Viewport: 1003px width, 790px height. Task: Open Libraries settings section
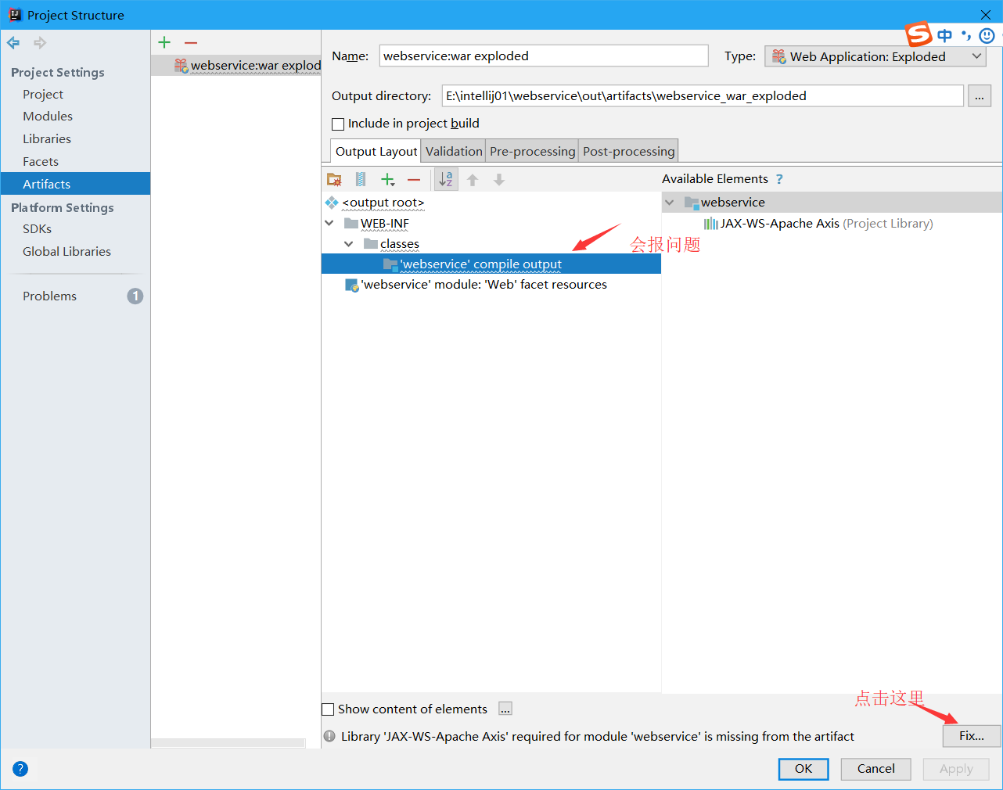(47, 139)
